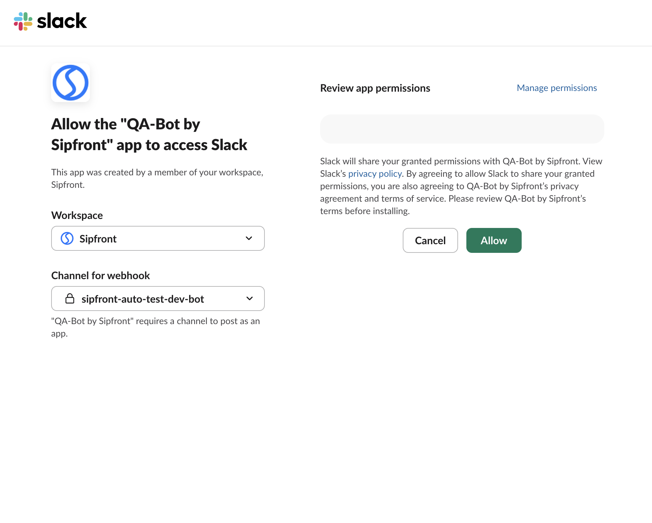Click the "Workspace" field label

click(77, 215)
